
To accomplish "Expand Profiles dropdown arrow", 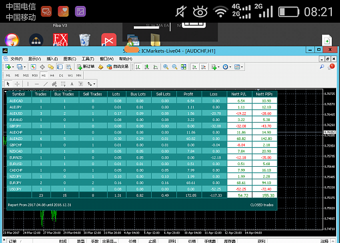I will [x=24, y=67].
